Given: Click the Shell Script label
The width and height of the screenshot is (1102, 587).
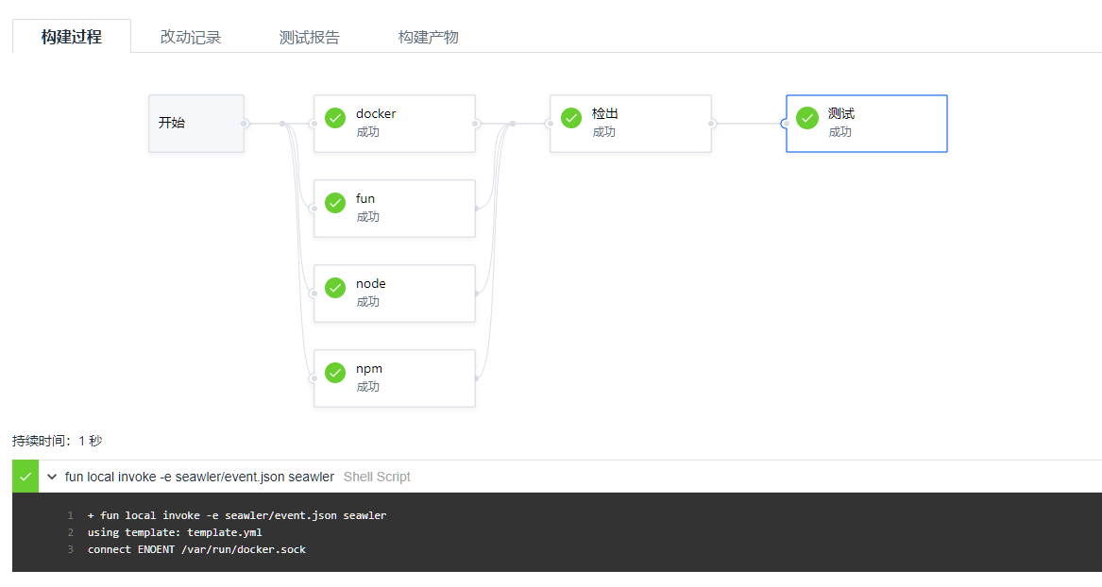Looking at the screenshot, I should [x=377, y=477].
